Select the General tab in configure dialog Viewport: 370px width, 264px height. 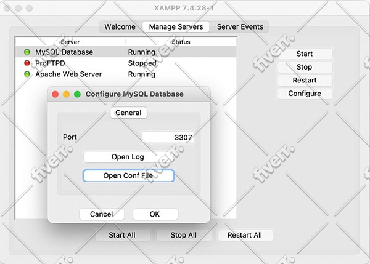(129, 113)
